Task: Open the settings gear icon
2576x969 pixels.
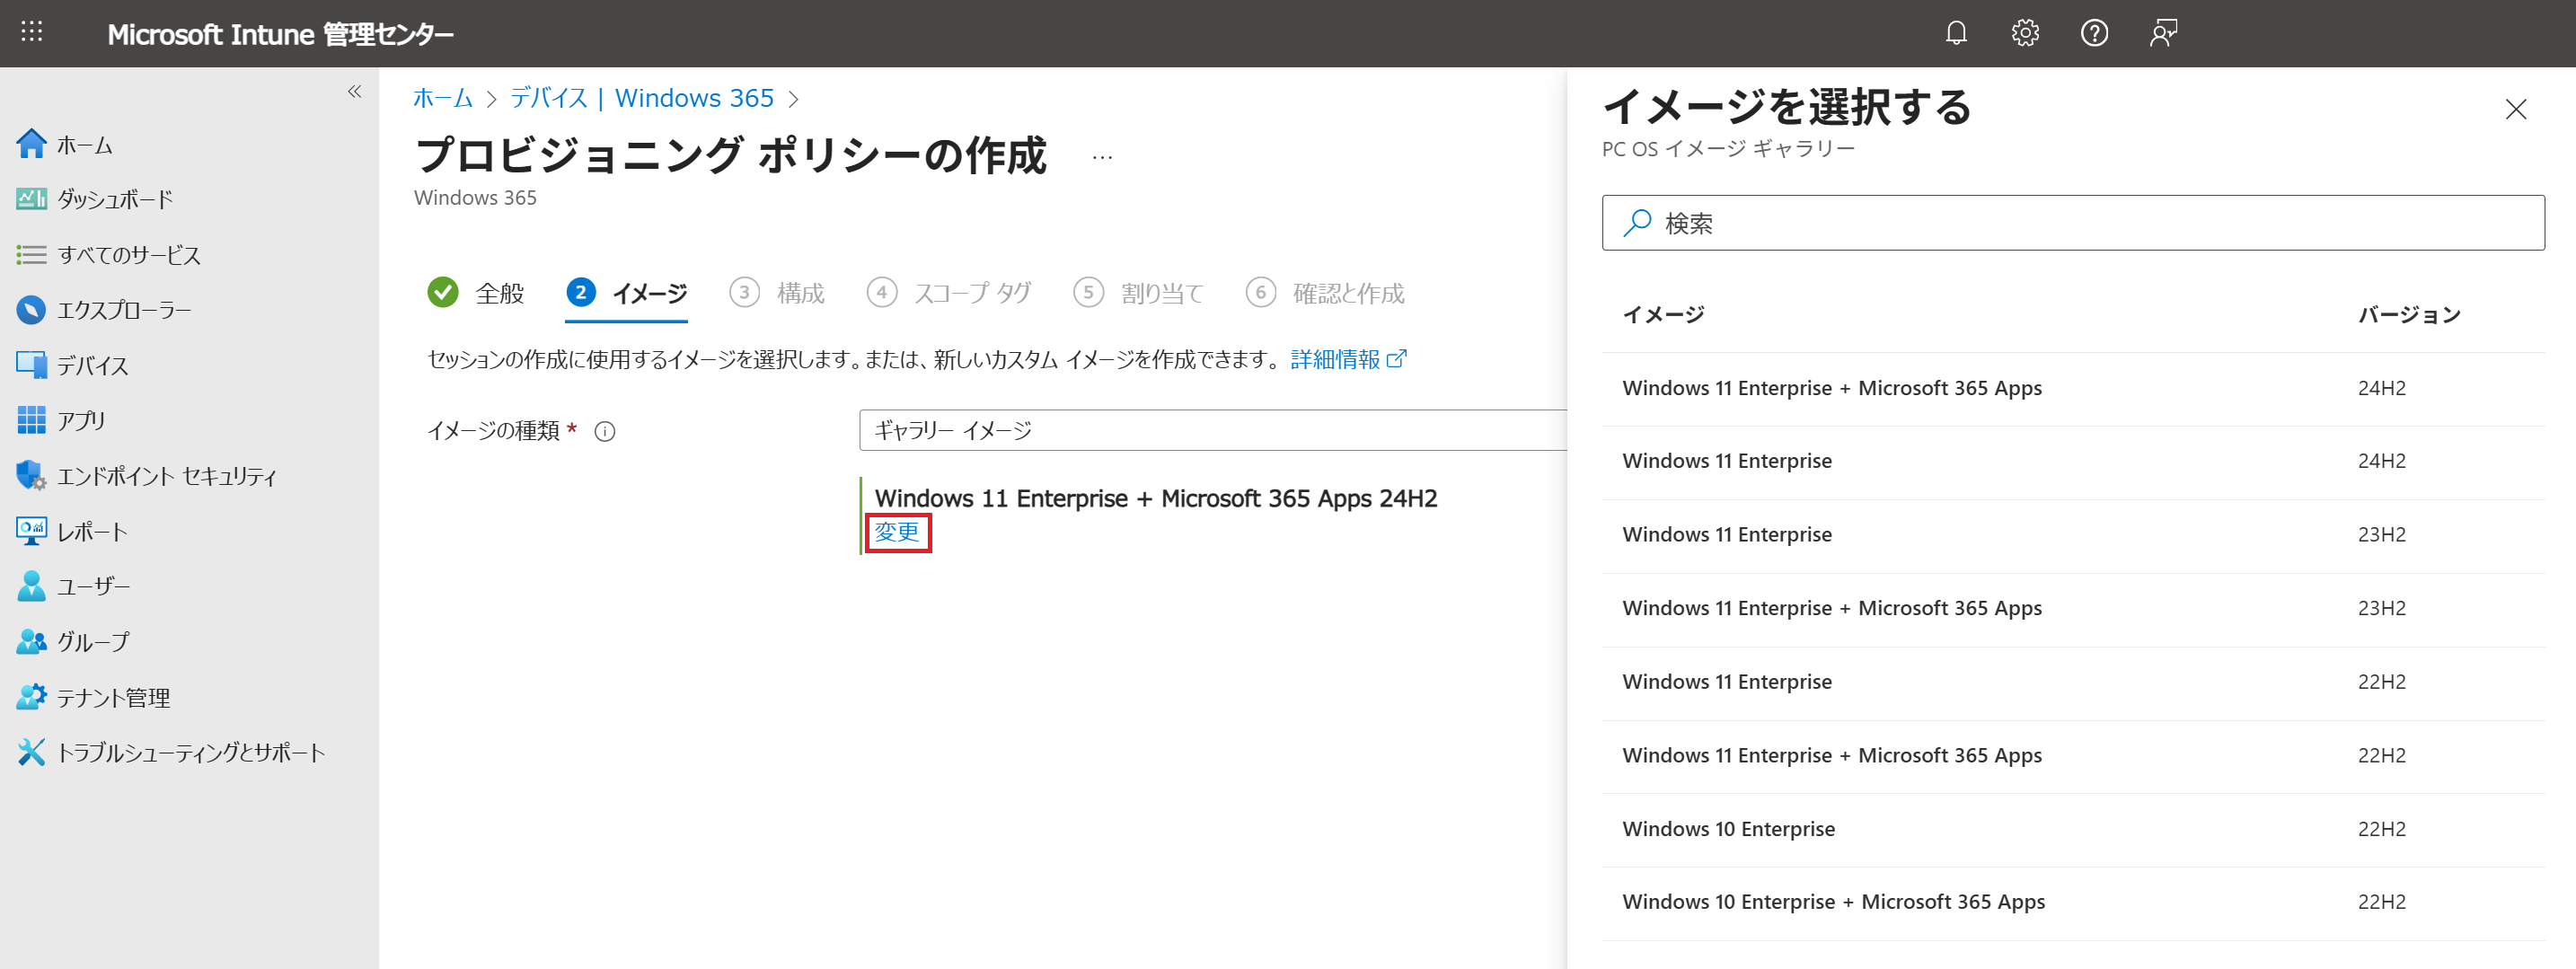Action: pyautogui.click(x=2025, y=33)
